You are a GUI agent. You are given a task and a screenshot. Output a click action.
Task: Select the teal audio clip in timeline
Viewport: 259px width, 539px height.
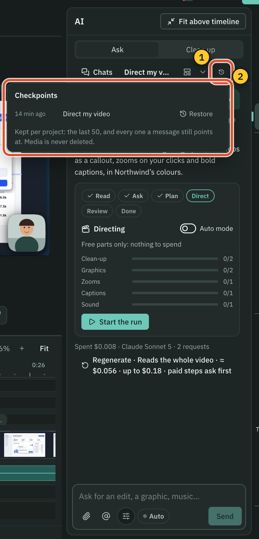28,473
